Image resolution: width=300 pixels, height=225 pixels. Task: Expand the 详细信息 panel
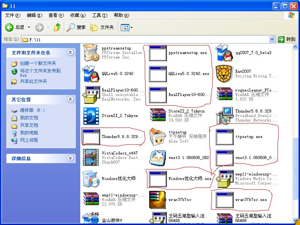tap(70, 158)
